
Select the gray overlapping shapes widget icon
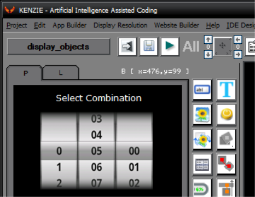tap(226, 140)
